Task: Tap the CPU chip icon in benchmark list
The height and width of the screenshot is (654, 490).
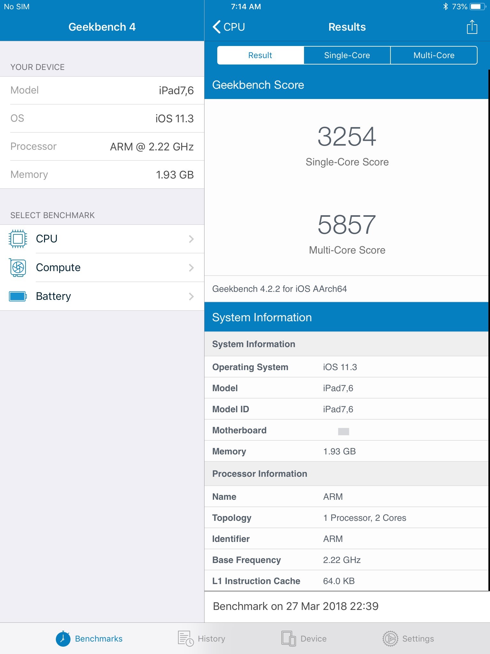Action: pos(18,239)
